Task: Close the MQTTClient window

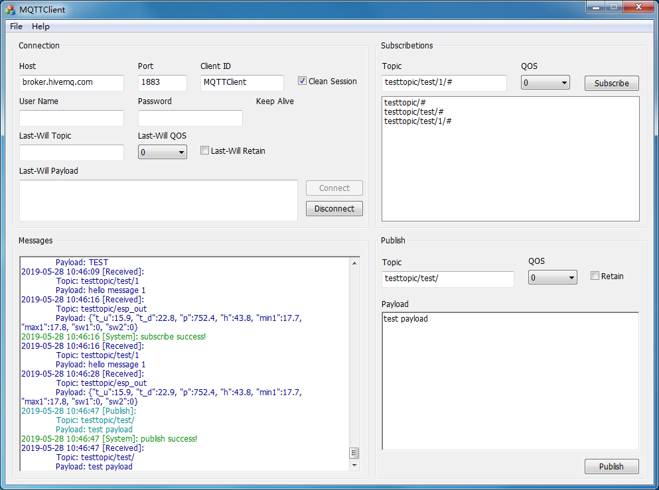Action: pos(638,7)
